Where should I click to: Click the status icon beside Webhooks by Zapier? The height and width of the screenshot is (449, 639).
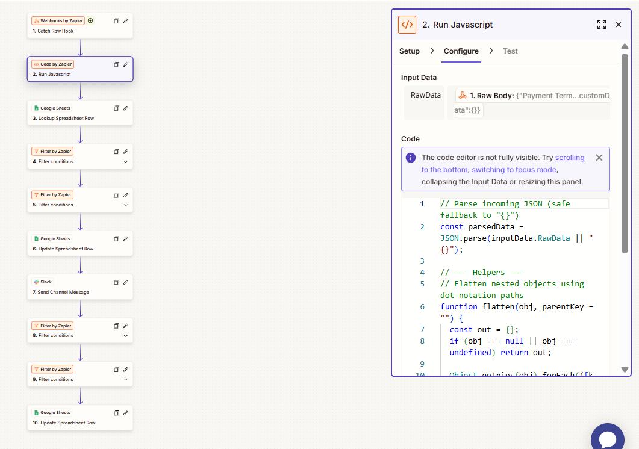coord(90,20)
